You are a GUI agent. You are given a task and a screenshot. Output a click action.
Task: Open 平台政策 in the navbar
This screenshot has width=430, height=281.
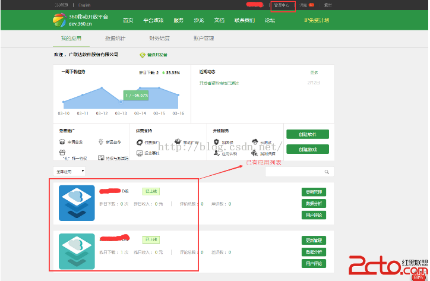click(x=153, y=20)
